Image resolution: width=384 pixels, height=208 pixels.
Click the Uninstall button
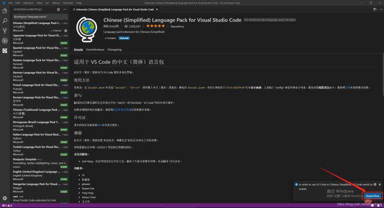pyautogui.click(x=124, y=38)
